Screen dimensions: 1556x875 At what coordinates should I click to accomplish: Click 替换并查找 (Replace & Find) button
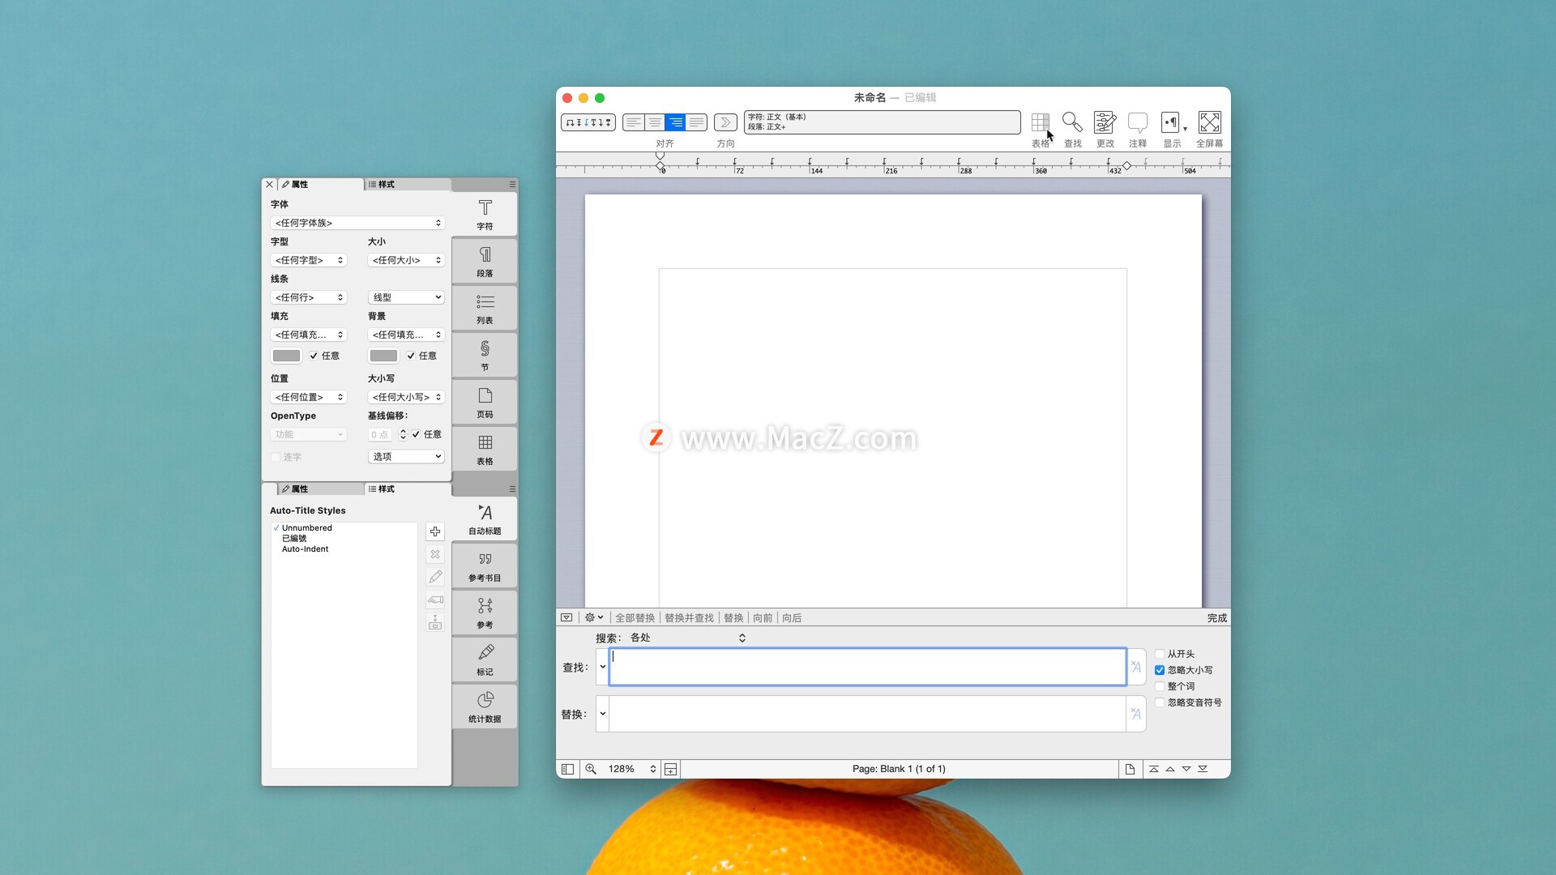689,618
